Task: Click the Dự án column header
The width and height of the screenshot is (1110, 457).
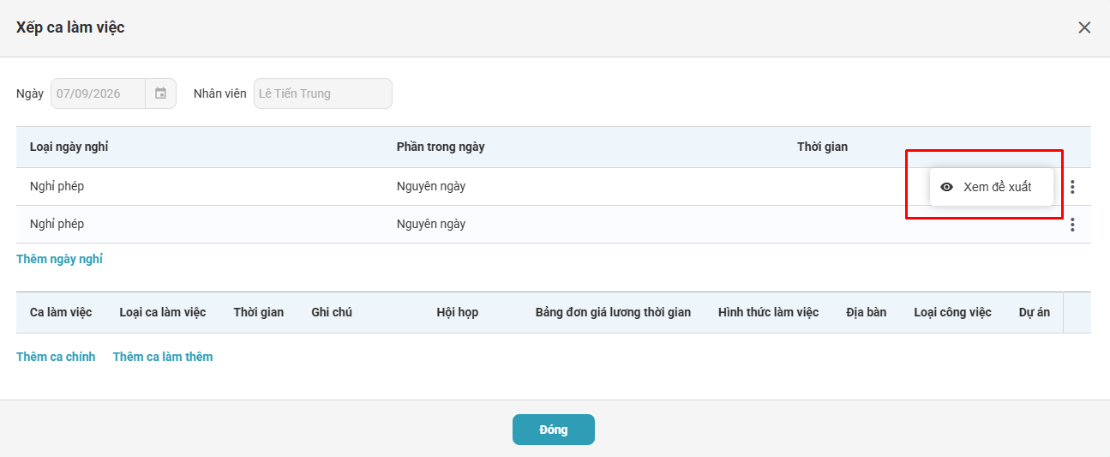Action: [x=1035, y=312]
